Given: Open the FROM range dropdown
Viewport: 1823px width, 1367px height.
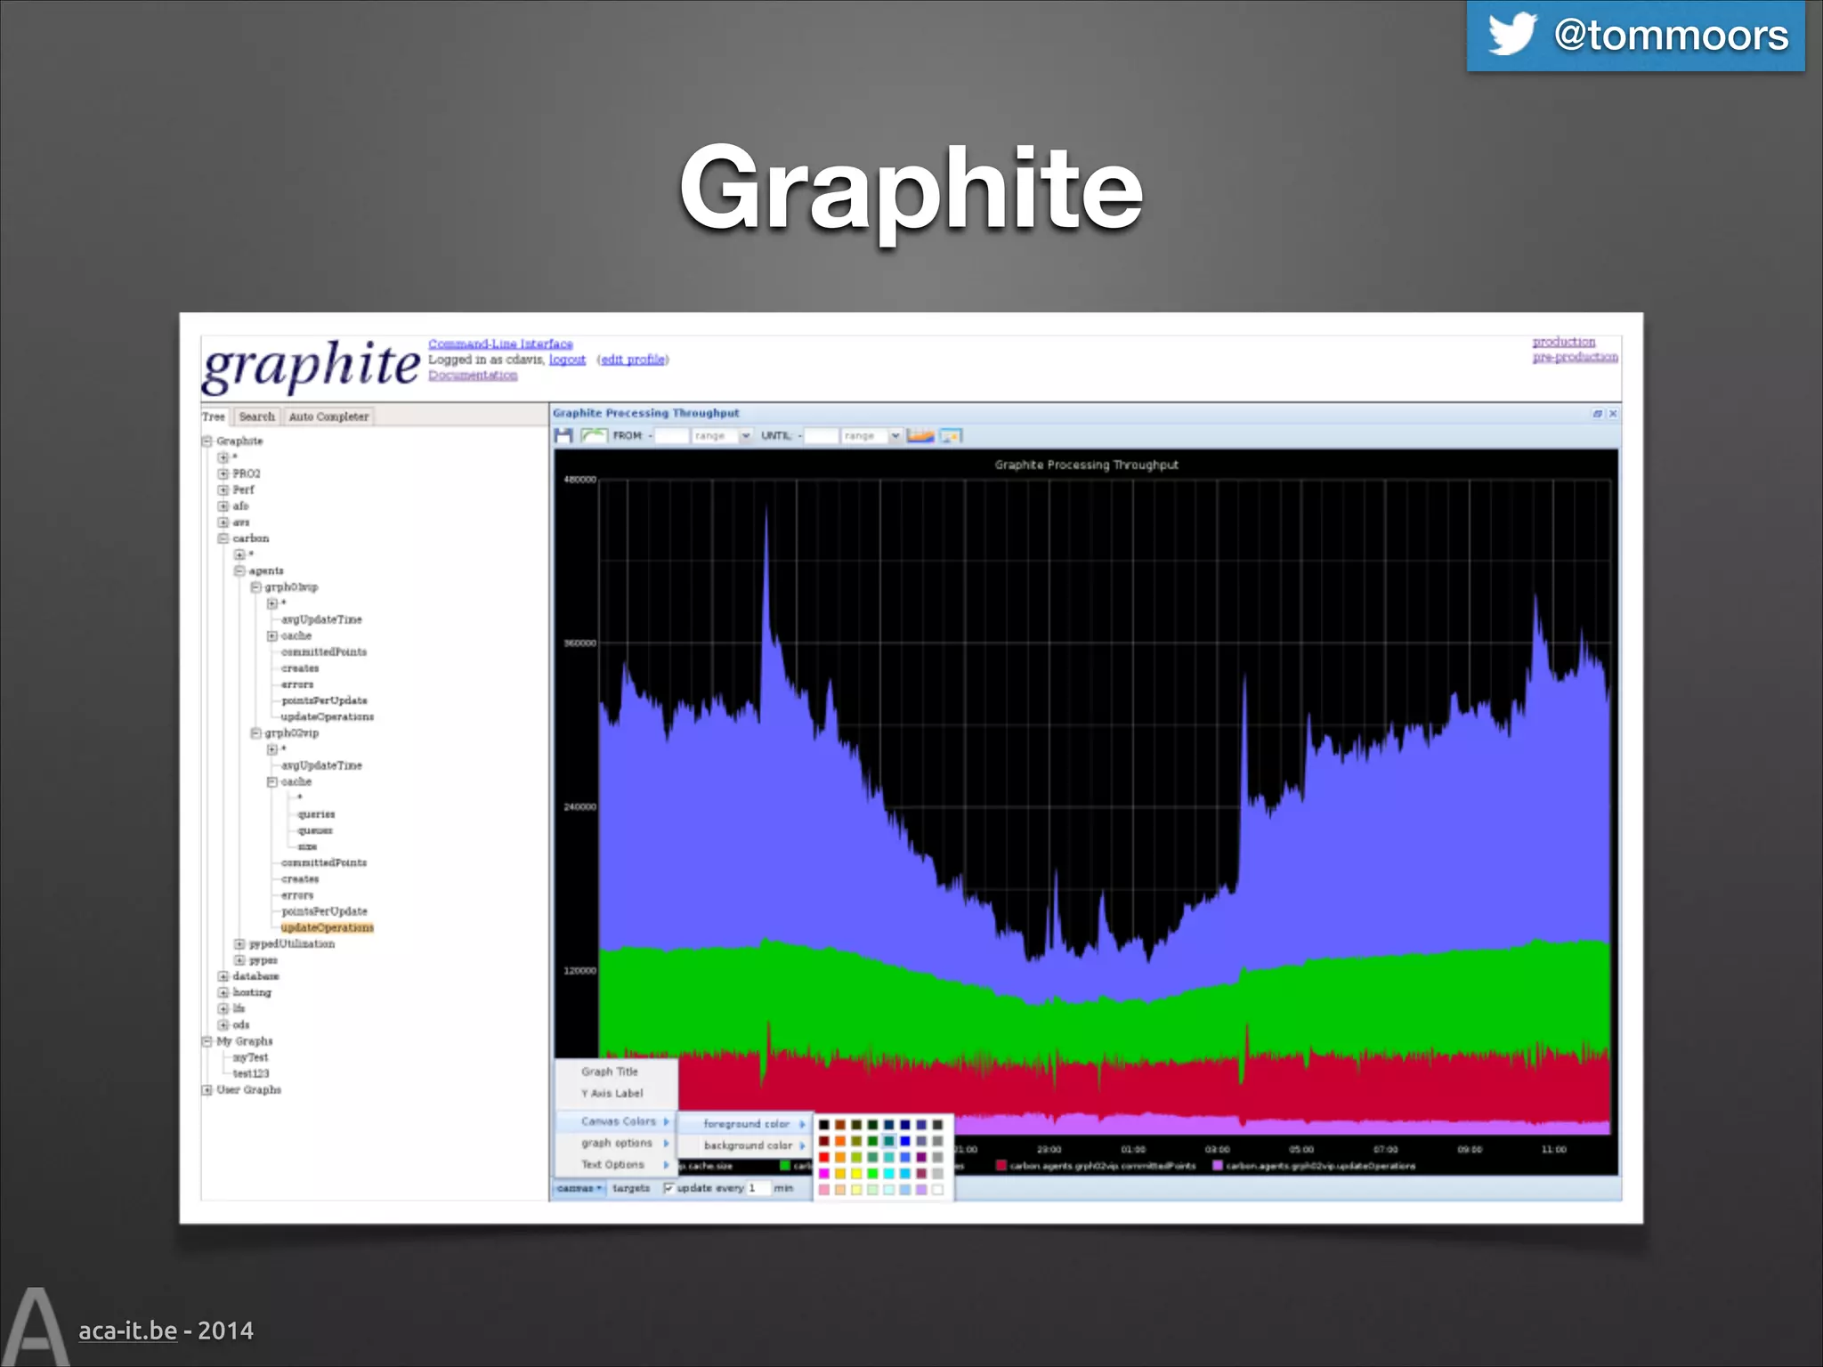Looking at the screenshot, I should [x=746, y=435].
